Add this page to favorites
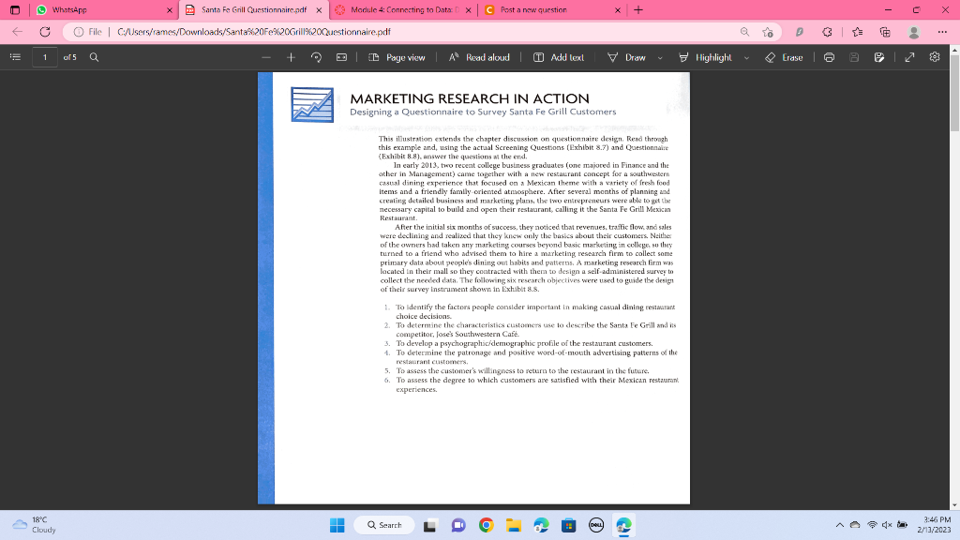This screenshot has height=540, width=960. [x=768, y=32]
